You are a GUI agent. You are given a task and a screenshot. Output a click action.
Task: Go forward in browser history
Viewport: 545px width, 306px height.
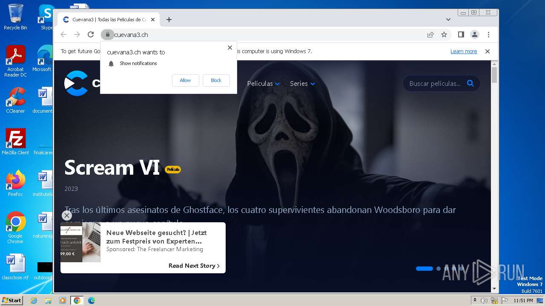pyautogui.click(x=77, y=34)
